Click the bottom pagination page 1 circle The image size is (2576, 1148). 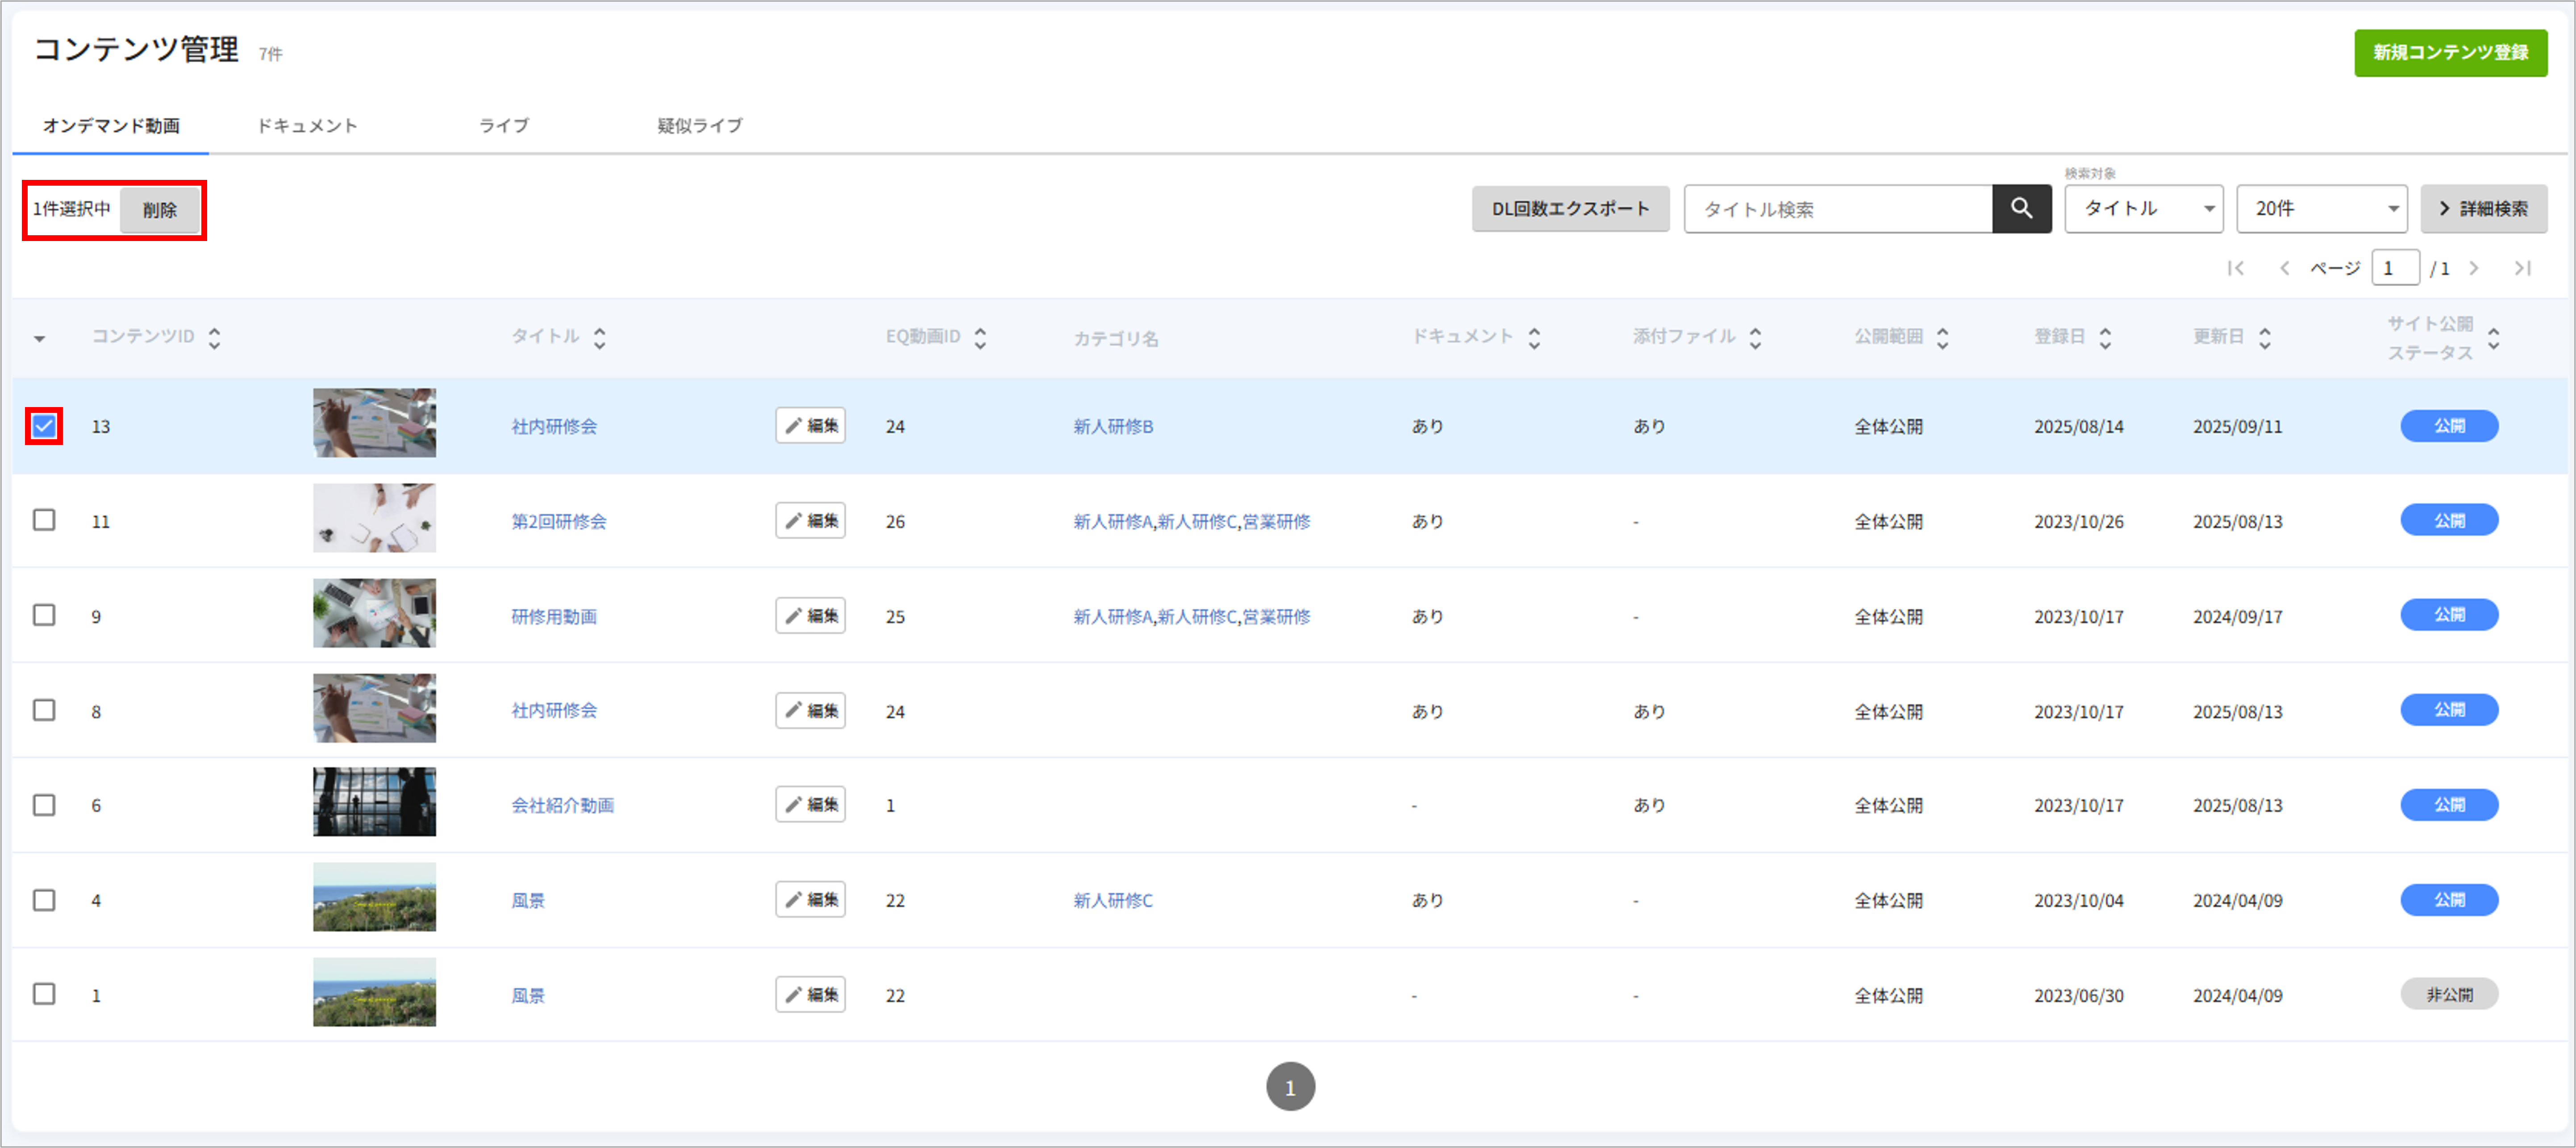pyautogui.click(x=1290, y=1087)
